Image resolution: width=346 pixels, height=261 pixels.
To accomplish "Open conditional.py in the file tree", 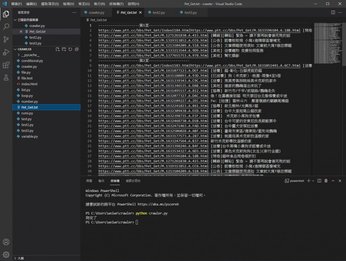I will (x=46, y=61).
